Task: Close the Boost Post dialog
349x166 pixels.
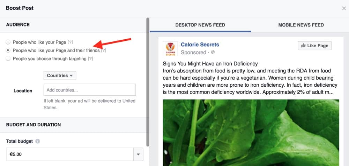Action: tap(344, 8)
